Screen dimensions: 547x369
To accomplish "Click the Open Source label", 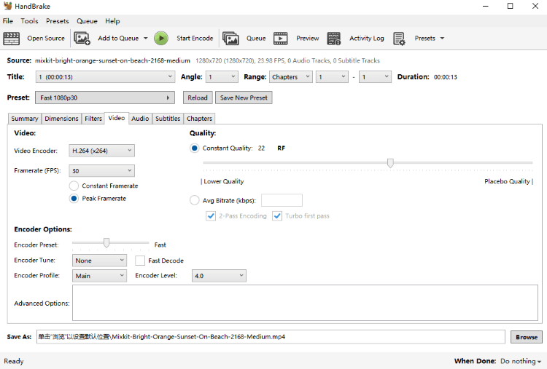I will pos(46,39).
